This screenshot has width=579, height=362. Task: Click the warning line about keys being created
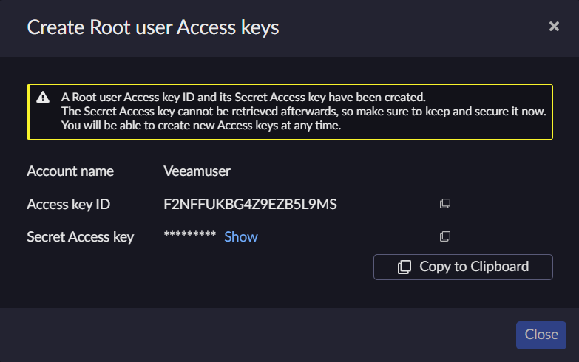(243, 98)
